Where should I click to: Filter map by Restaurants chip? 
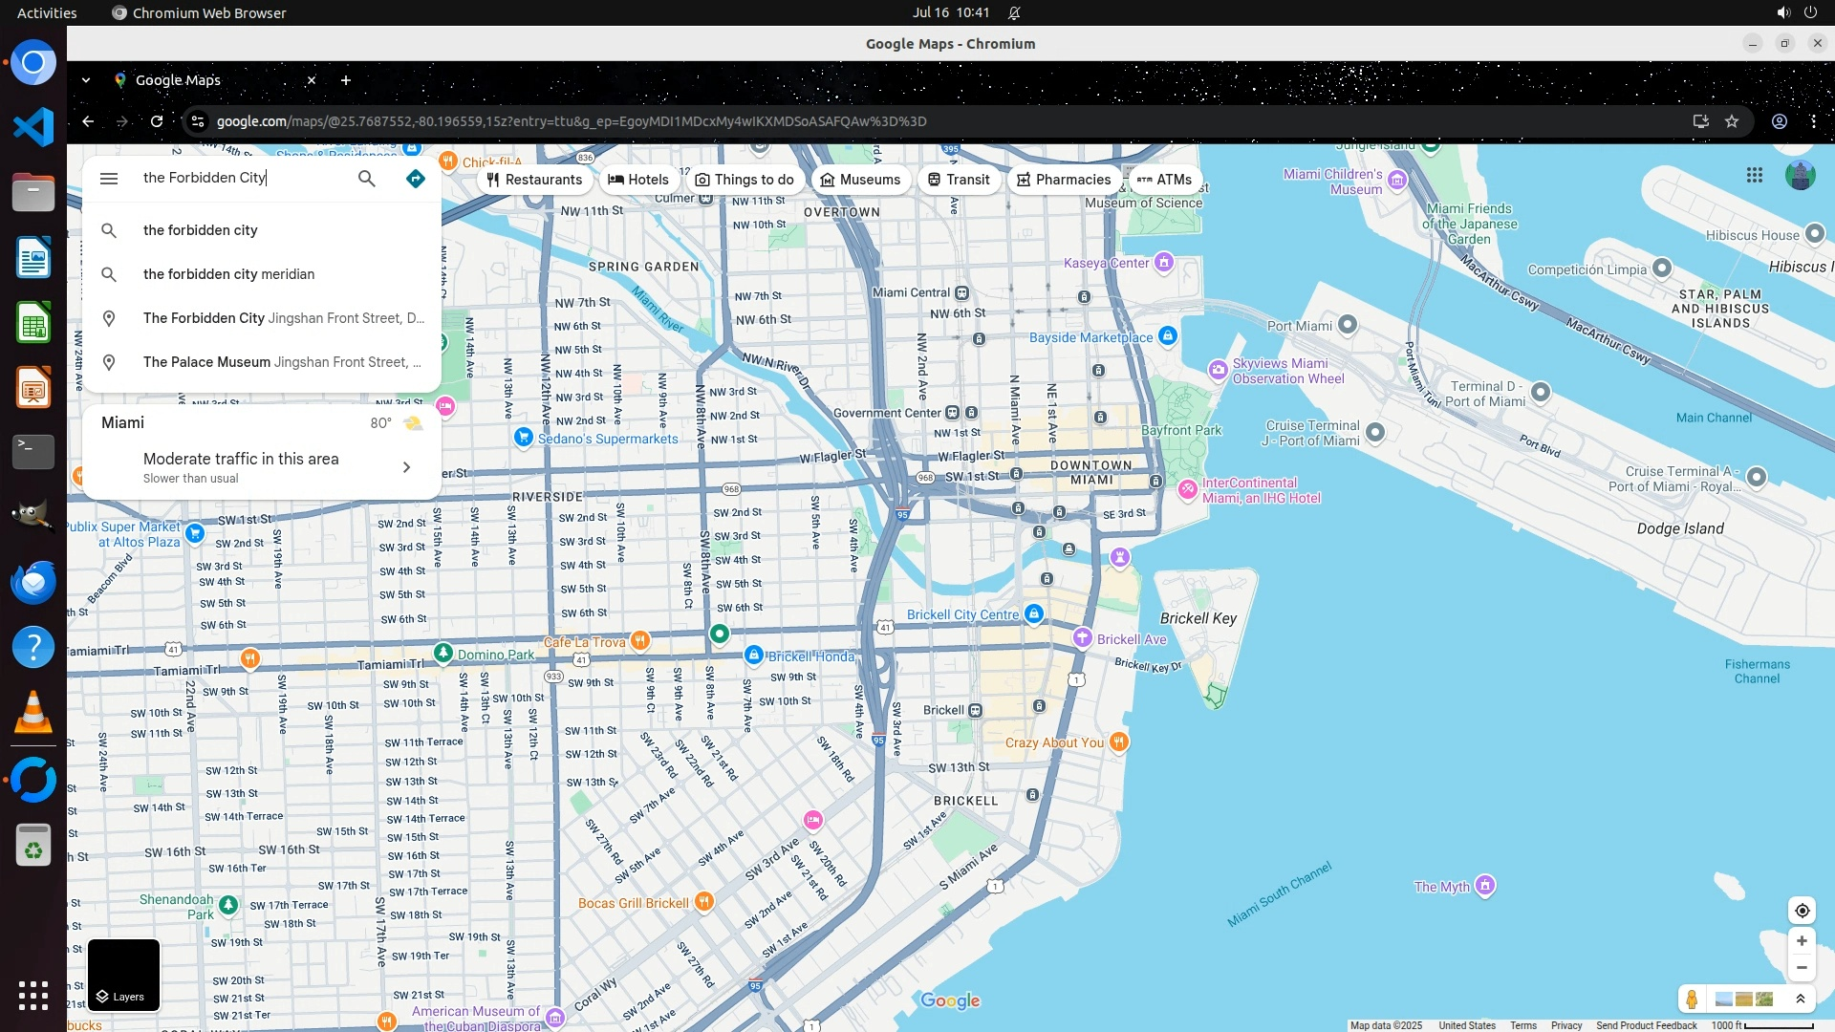click(534, 180)
